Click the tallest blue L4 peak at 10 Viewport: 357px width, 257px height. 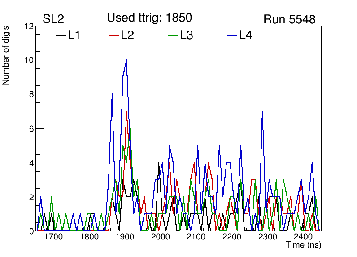126,60
